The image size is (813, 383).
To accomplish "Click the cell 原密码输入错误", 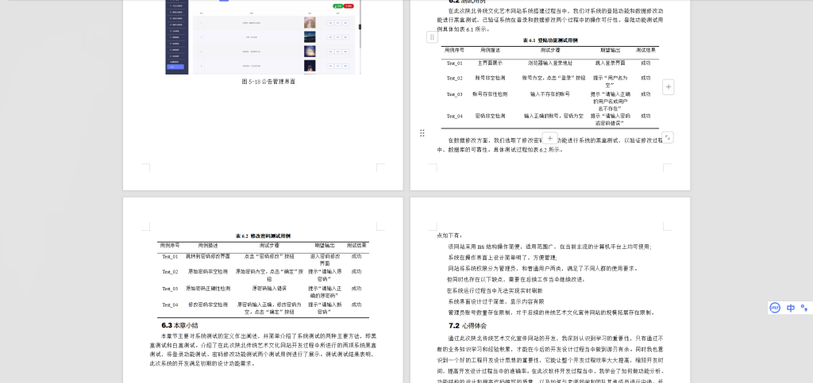I will pyautogui.click(x=269, y=289).
